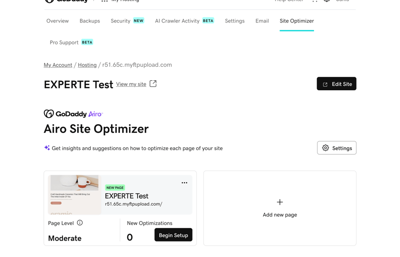This screenshot has width=400, height=257.
Task: Click the plus icon above Add new page
Action: click(280, 202)
